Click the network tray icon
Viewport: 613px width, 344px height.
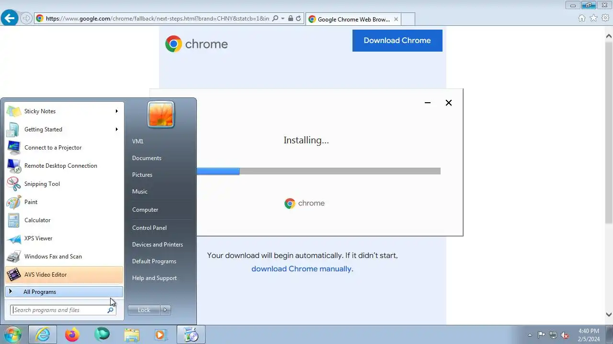553,335
